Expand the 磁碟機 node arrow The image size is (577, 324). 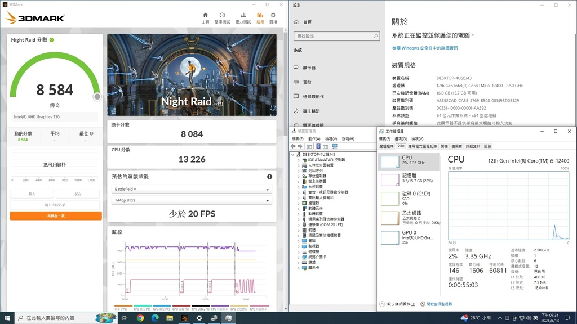(299, 251)
